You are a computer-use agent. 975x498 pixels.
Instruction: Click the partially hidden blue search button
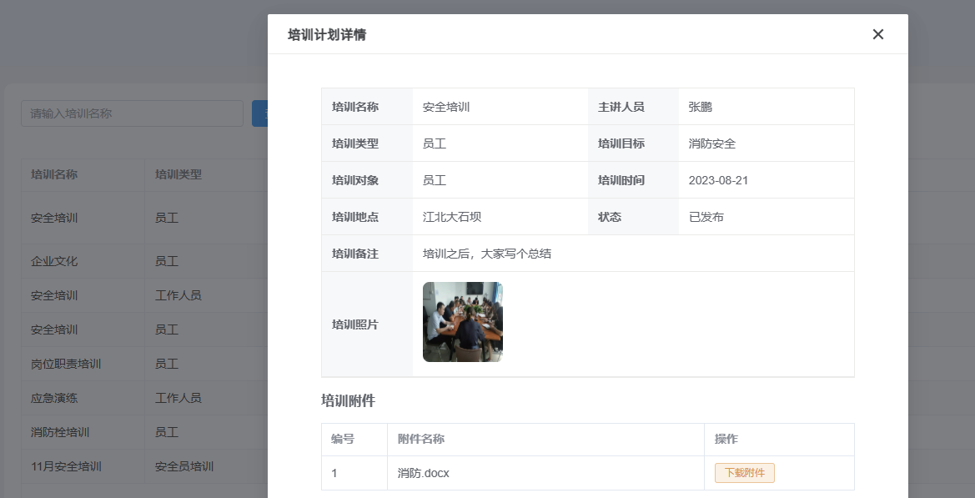[x=259, y=113]
